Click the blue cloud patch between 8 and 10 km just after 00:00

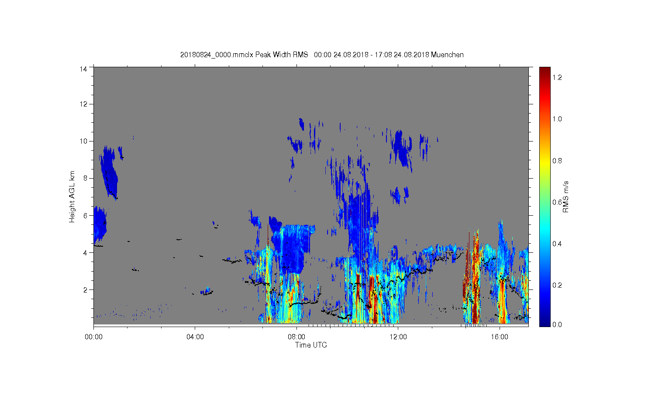[x=109, y=172]
